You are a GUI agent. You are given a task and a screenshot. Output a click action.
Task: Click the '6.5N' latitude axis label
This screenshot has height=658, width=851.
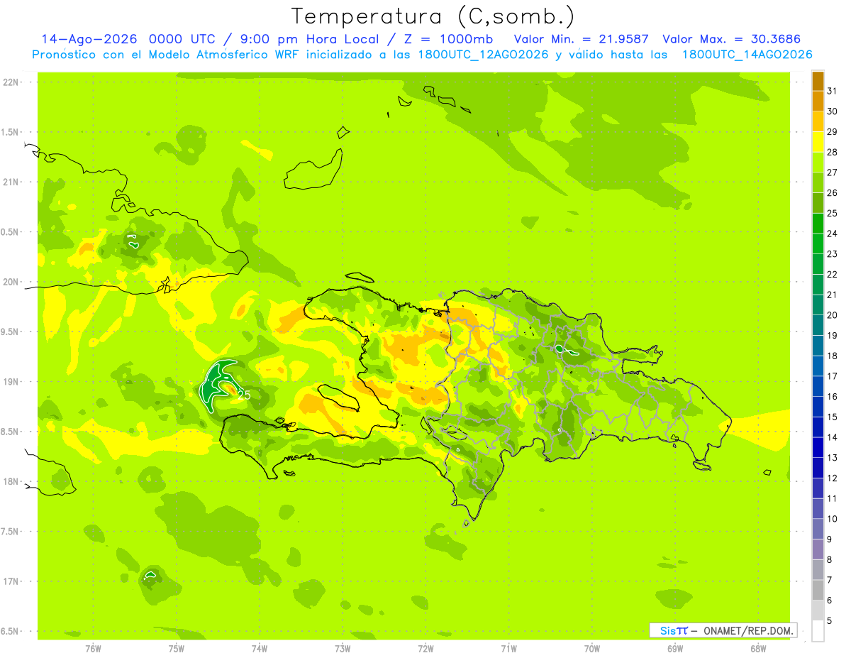[11, 632]
